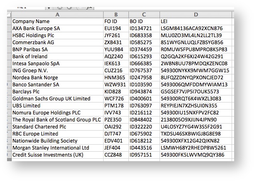Select column B header

point(116,15)
